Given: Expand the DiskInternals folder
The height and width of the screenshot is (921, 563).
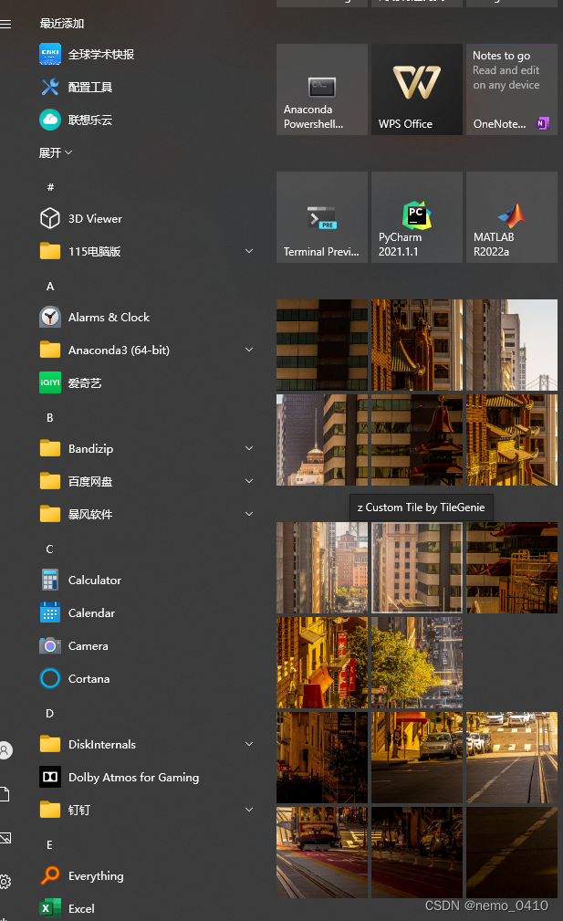Looking at the screenshot, I should tap(249, 745).
